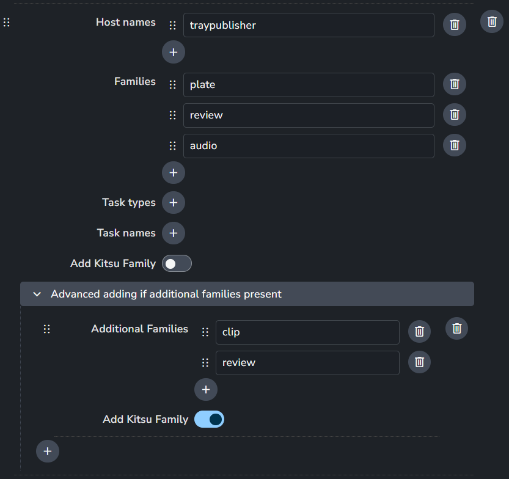
Task: Add a new advanced families group
Action: 48,452
